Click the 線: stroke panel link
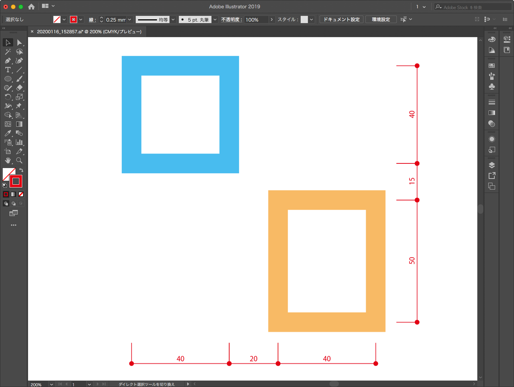Viewport: 514px width, 387px height. 92,20
